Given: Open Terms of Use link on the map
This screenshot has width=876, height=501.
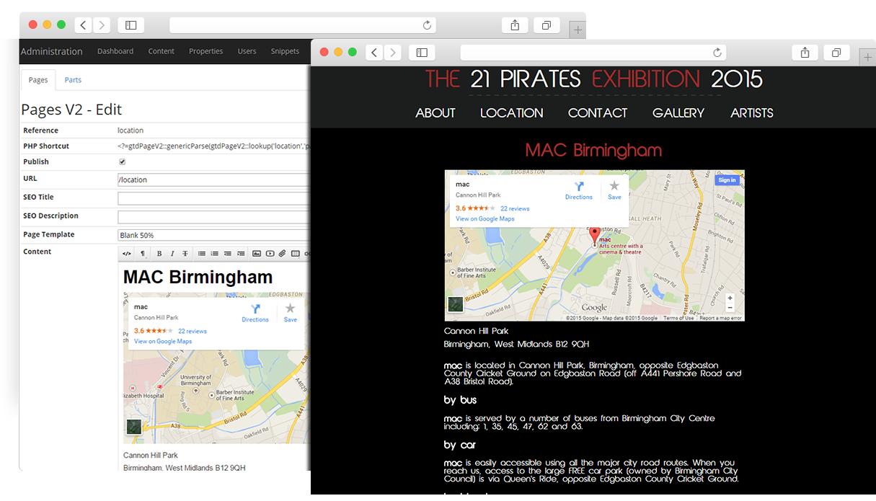Looking at the screenshot, I should click(678, 318).
